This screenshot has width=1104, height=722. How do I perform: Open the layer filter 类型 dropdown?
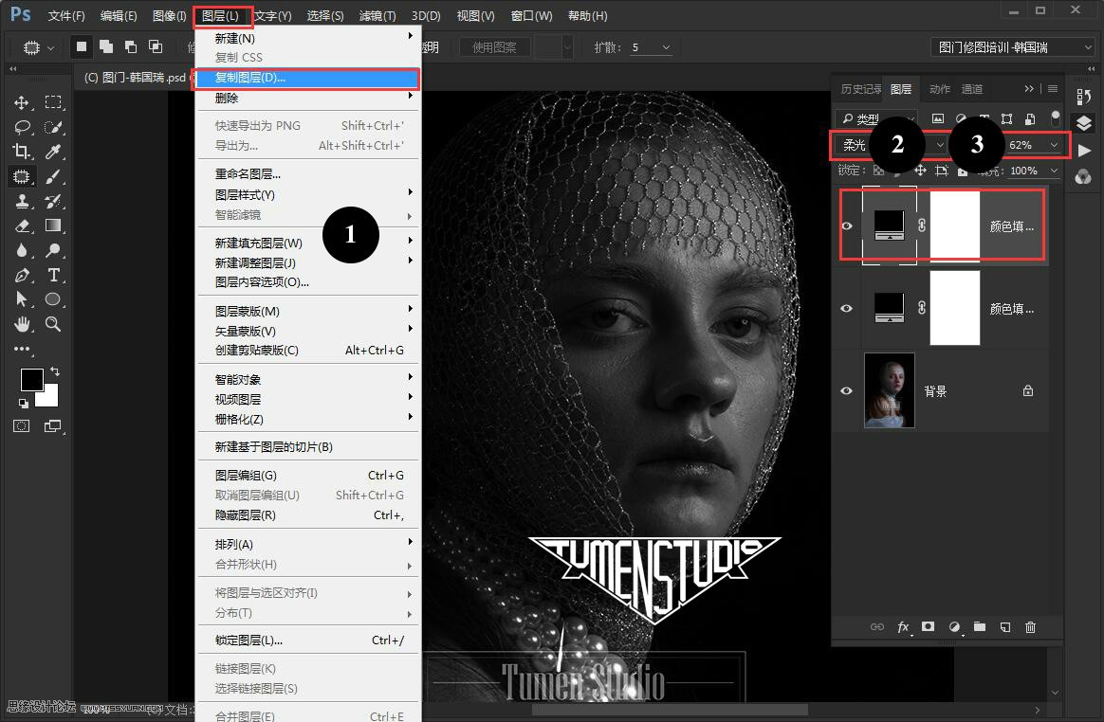click(876, 119)
